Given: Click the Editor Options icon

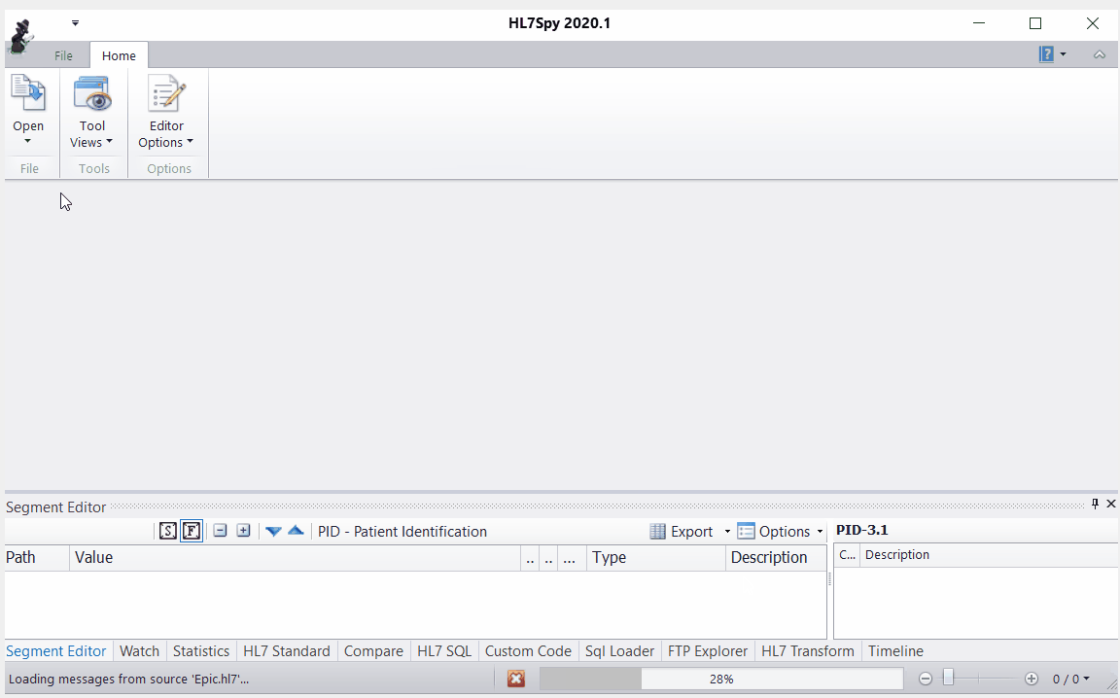Looking at the screenshot, I should click(166, 93).
